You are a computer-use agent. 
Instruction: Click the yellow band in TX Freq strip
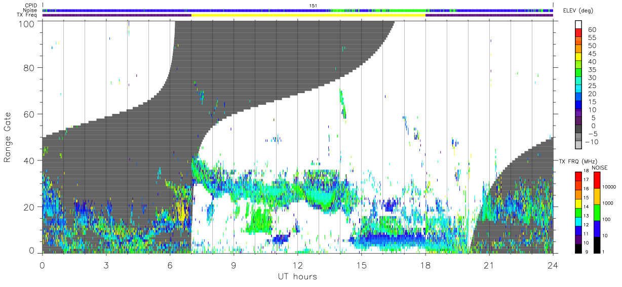point(308,15)
